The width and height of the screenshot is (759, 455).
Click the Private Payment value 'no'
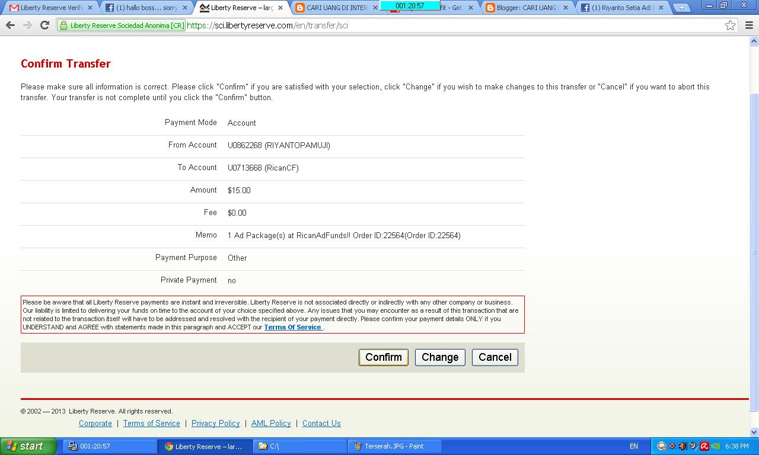[232, 280]
